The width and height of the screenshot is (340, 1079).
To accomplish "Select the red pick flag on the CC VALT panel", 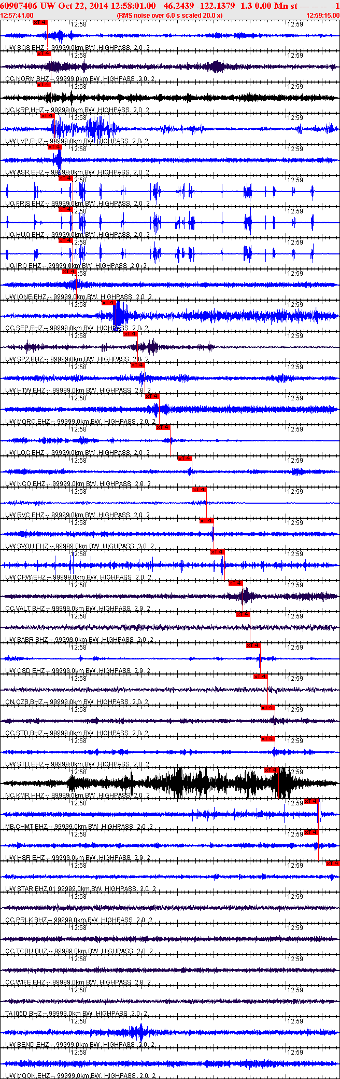I will tap(236, 583).
